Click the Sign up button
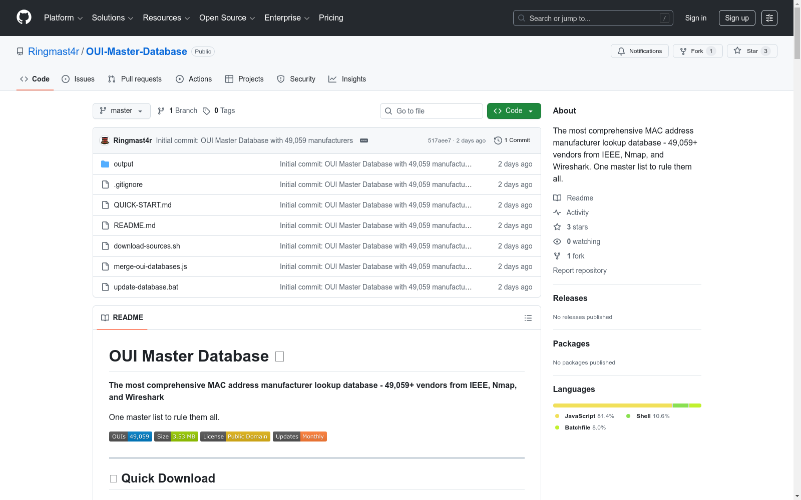The image size is (801, 500). (x=736, y=18)
